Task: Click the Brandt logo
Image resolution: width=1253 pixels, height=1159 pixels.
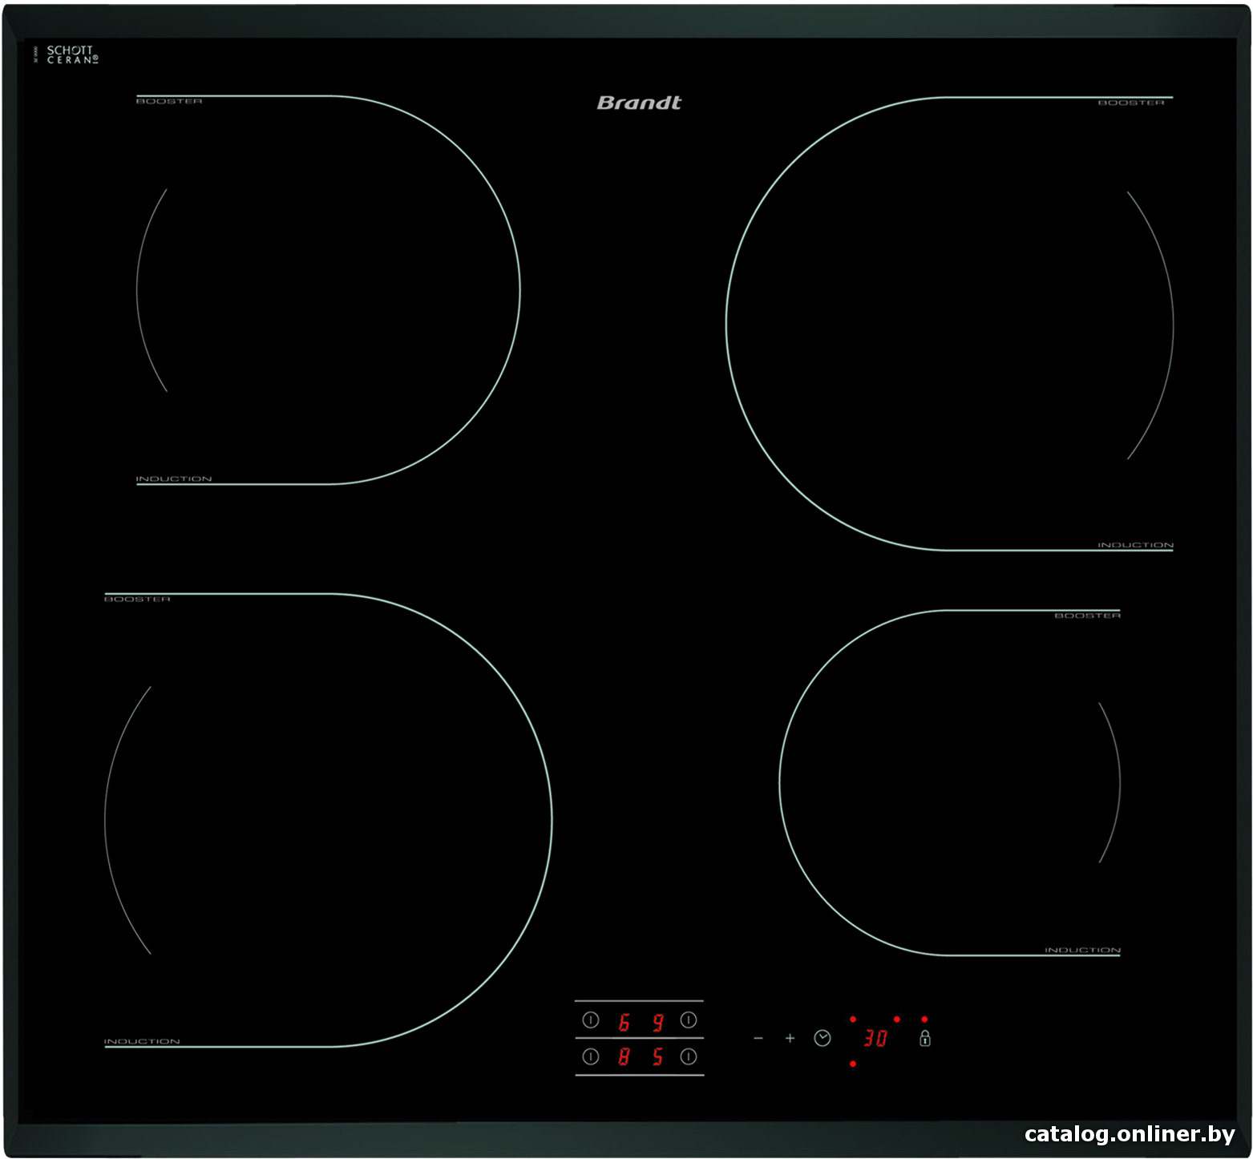Action: click(639, 103)
